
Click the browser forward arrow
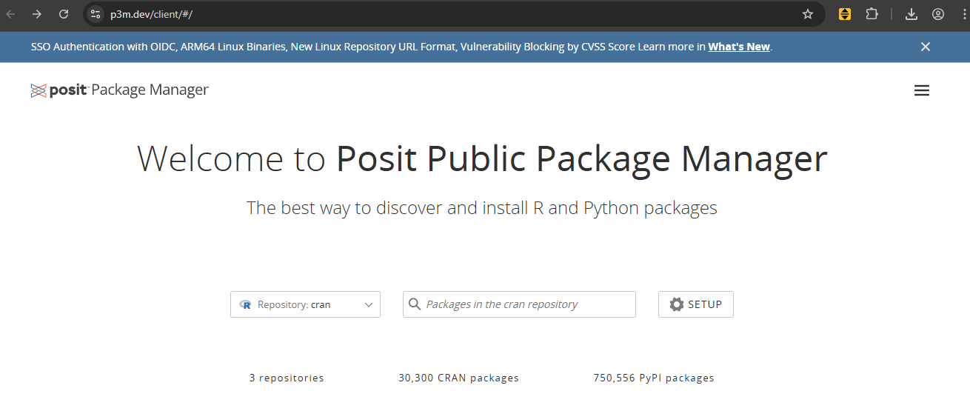click(x=37, y=14)
